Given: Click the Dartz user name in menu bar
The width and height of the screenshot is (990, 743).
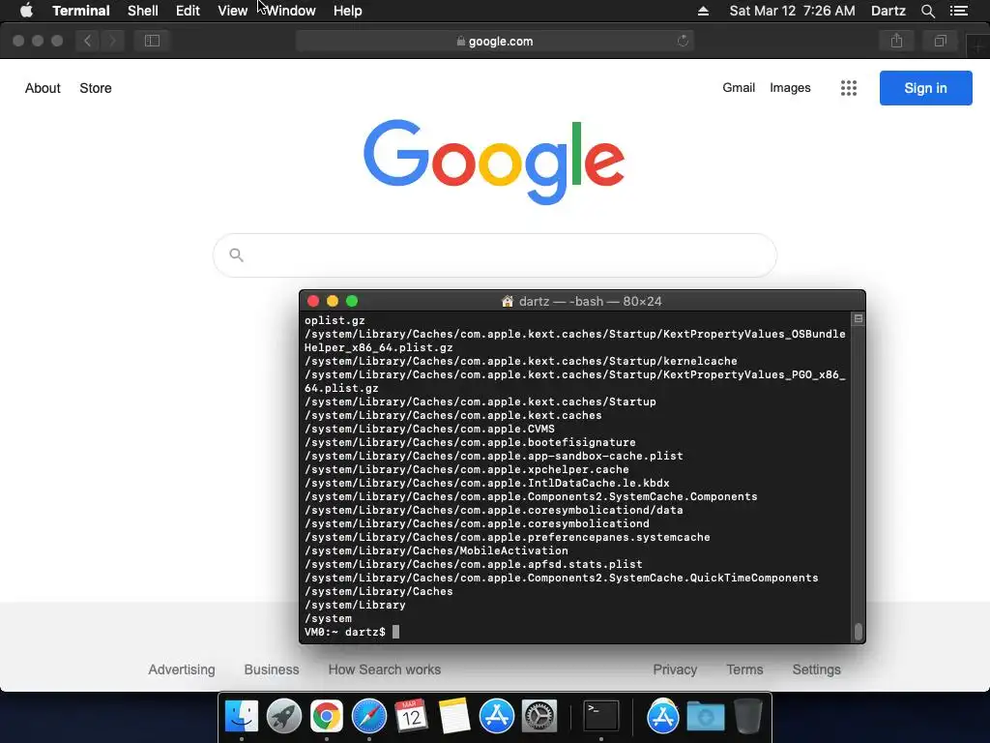Looking at the screenshot, I should point(888,11).
